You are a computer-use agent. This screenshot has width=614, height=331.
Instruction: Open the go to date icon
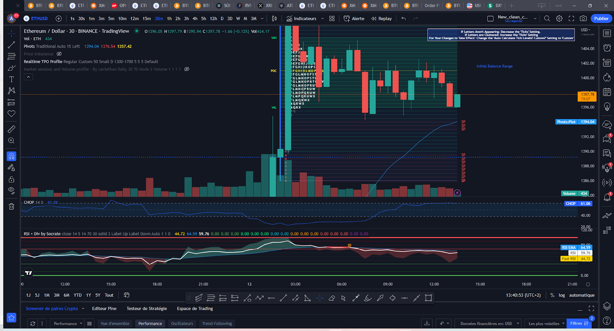click(126, 295)
